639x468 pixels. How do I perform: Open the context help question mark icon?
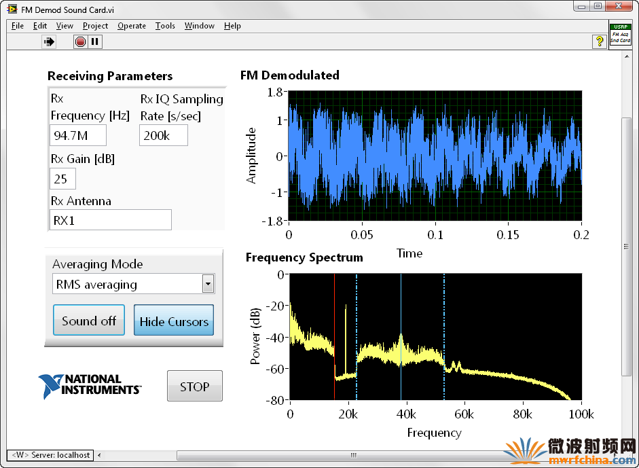coord(599,41)
